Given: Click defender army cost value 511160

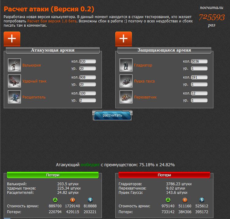Looking at the screenshot, I should point(185,206).
